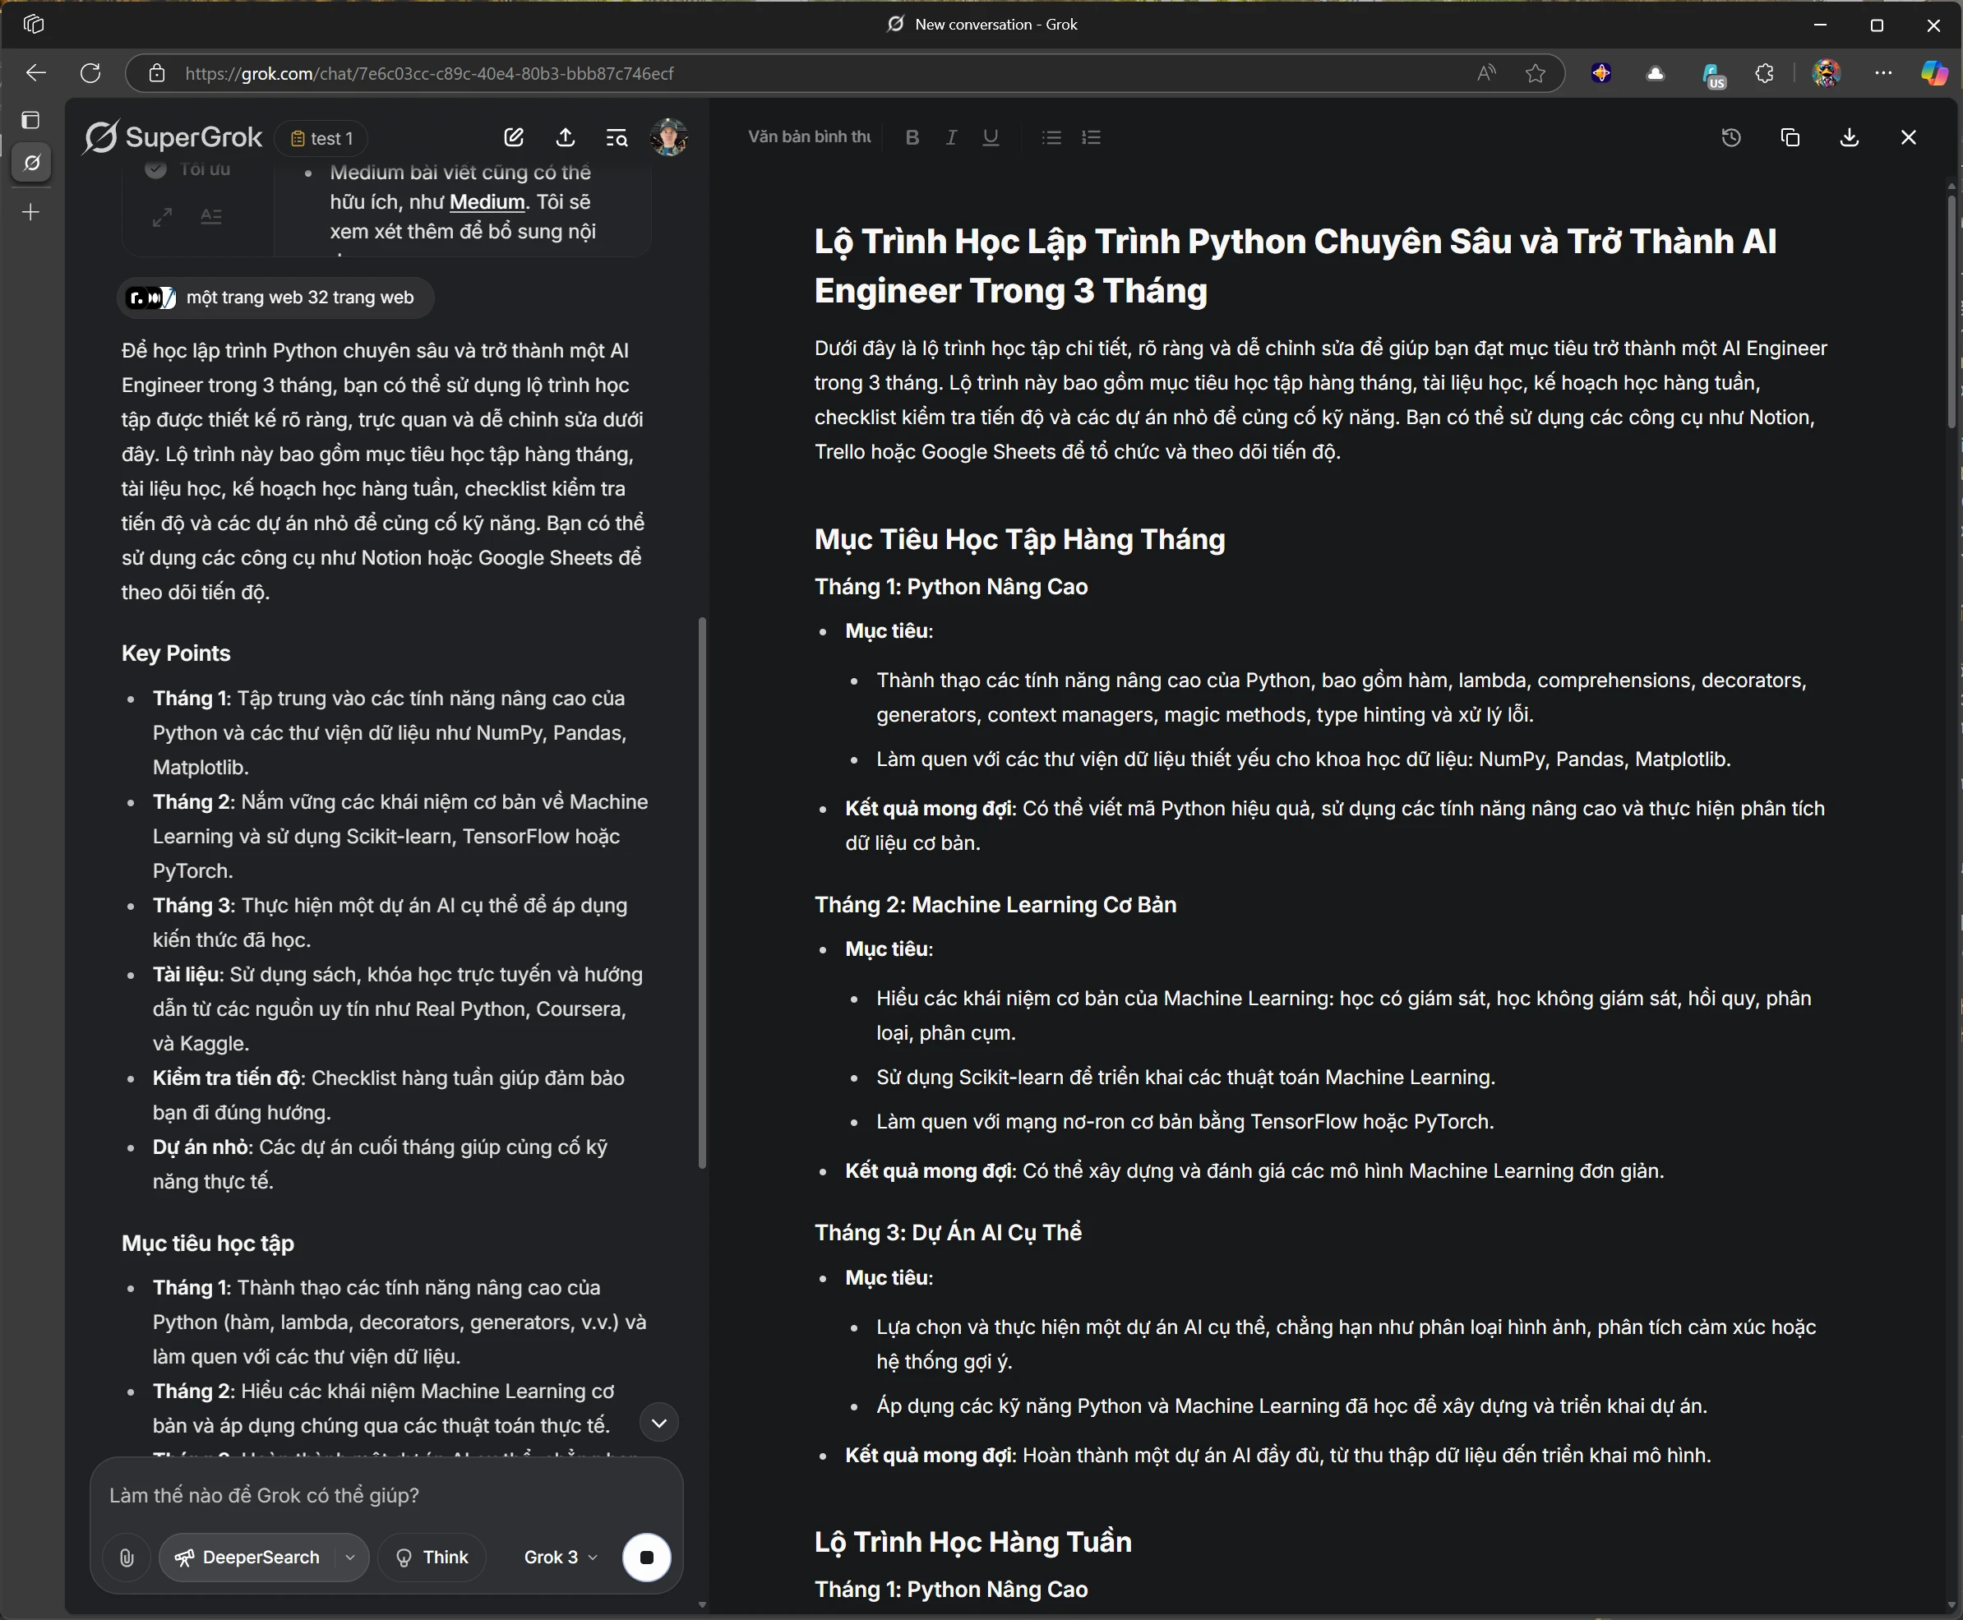This screenshot has width=1963, height=1620.
Task: Focus the 'Làm thế nào để Grok có thể giúp?' input
Action: (386, 1495)
